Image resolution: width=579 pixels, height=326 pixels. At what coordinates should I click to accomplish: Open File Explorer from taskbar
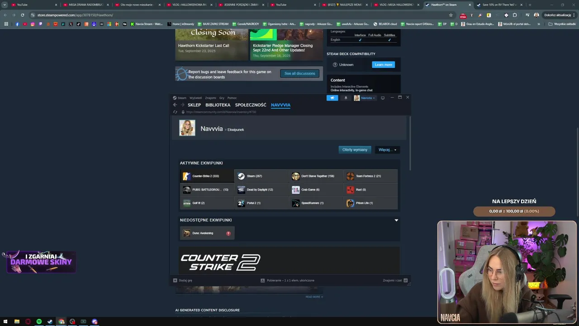tap(17, 322)
